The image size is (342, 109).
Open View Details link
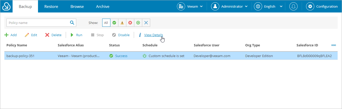(x=154, y=35)
